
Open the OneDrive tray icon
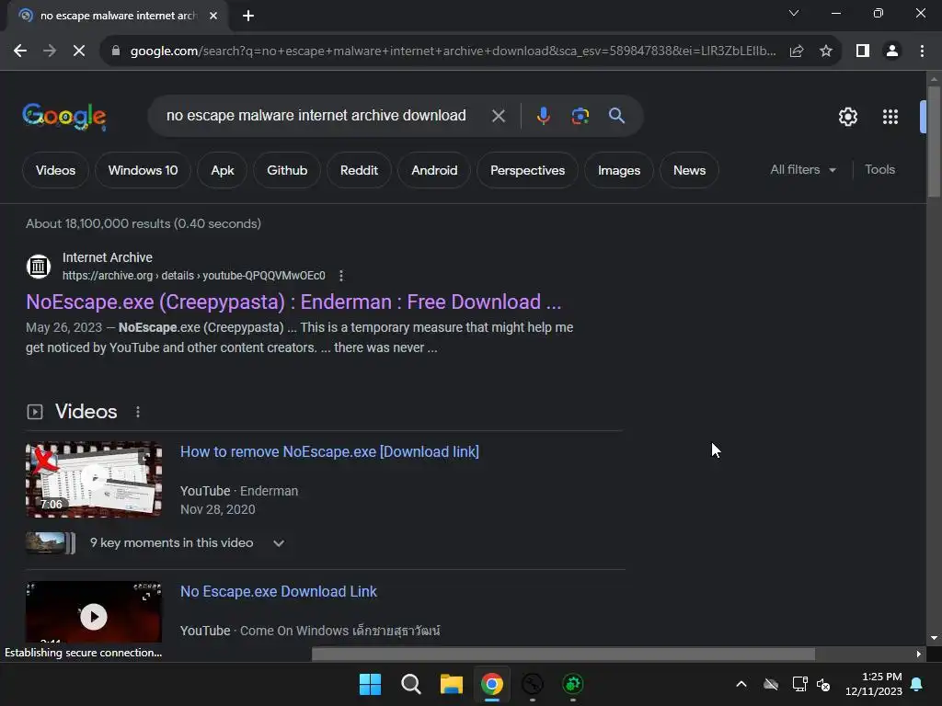[771, 684]
